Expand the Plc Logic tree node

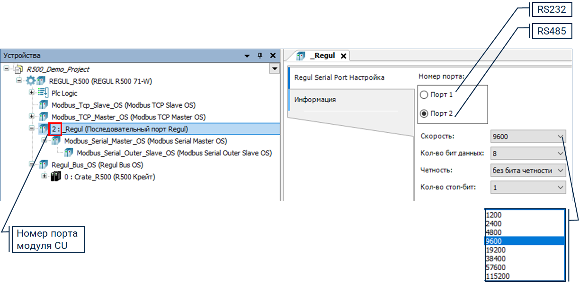click(32, 93)
